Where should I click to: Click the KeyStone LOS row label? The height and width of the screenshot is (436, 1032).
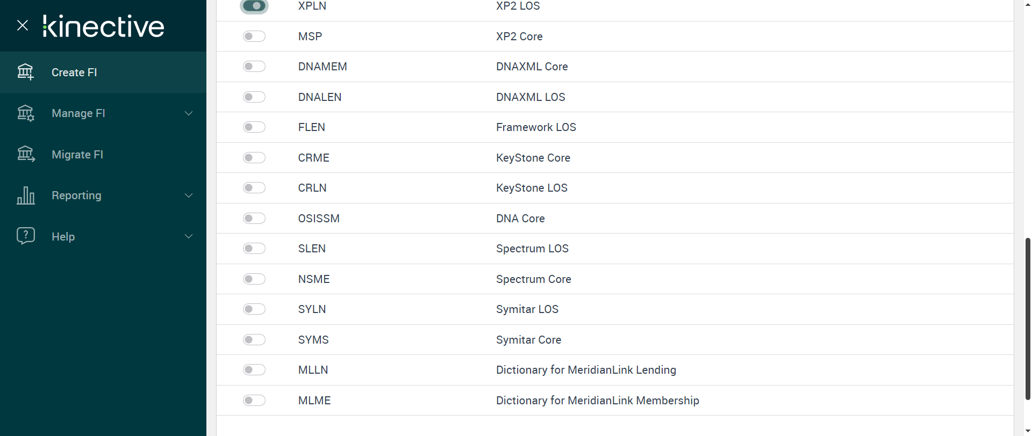[x=532, y=188]
